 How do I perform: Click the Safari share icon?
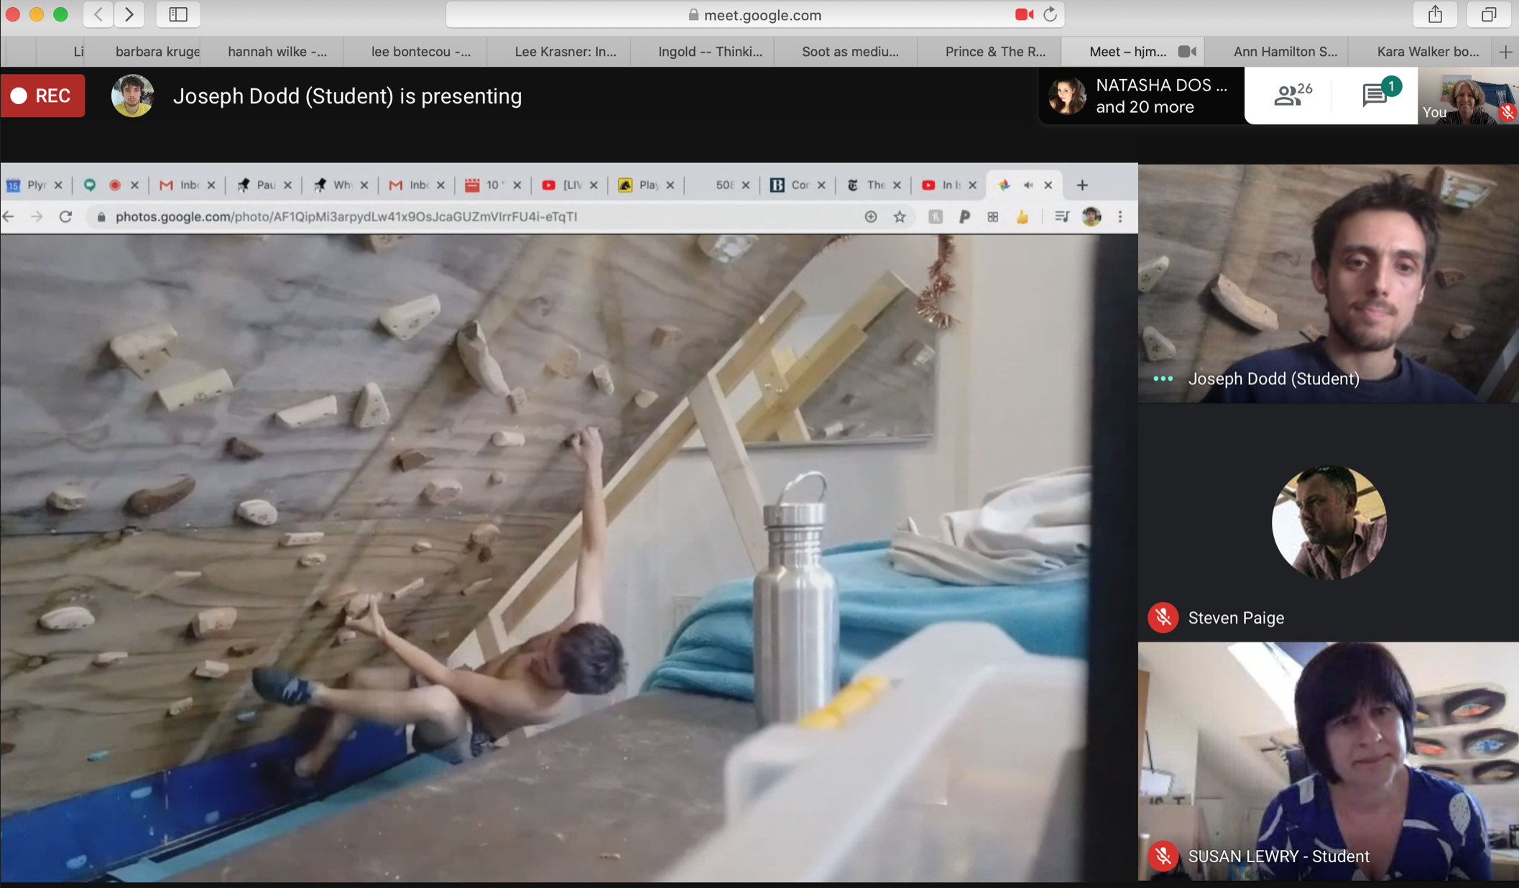coord(1435,14)
